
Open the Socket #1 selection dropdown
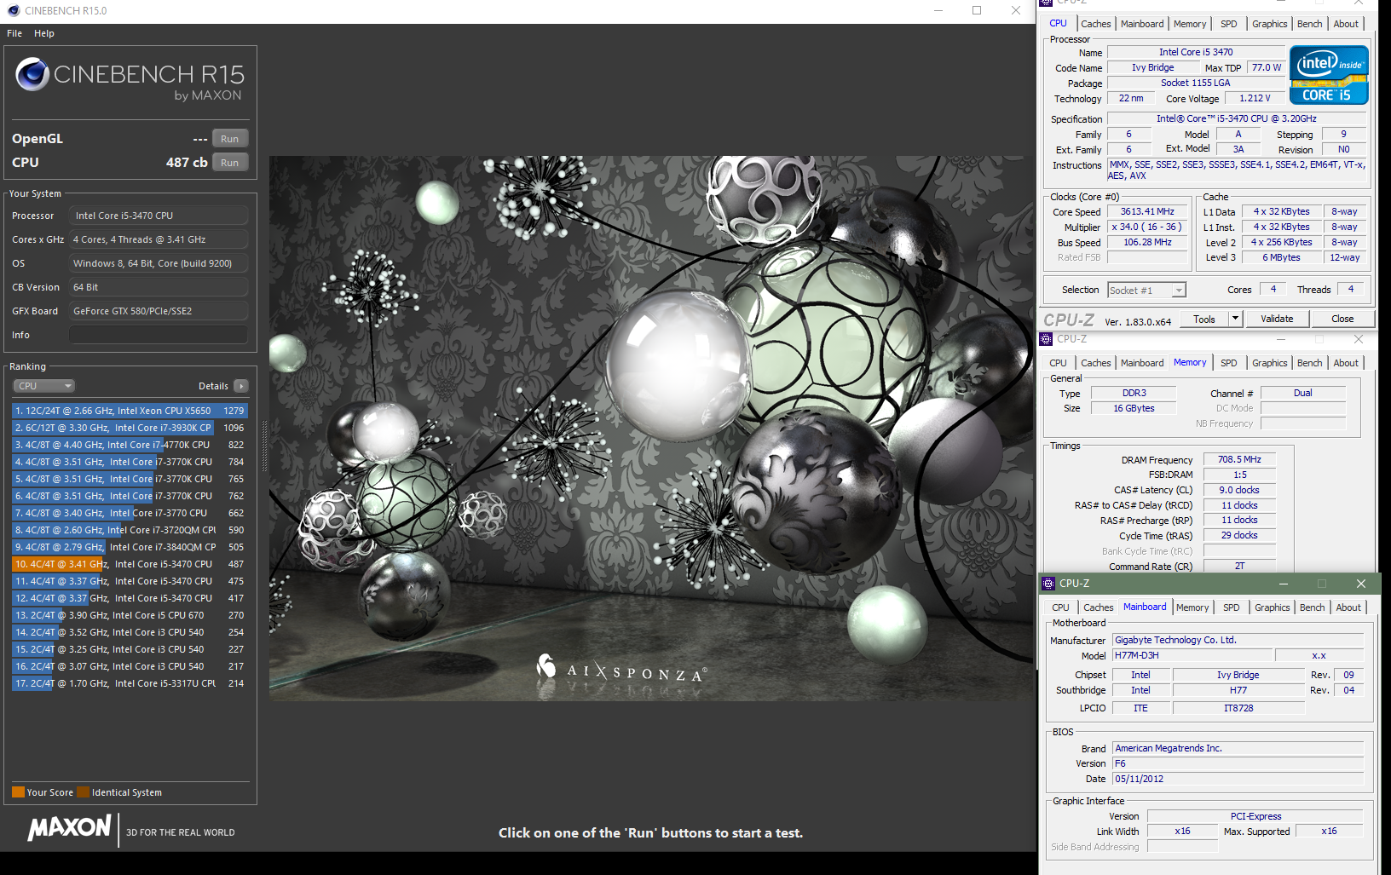[x=1146, y=291]
